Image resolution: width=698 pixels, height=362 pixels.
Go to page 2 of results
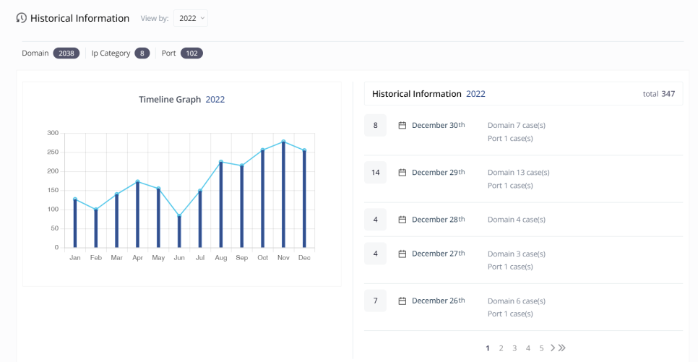[x=501, y=348]
